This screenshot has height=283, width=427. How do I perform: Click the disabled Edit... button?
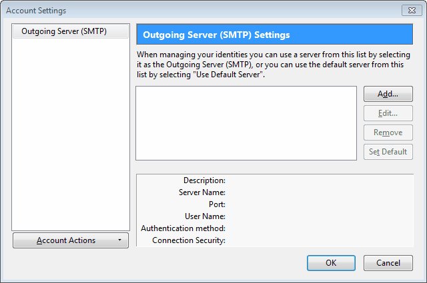[x=388, y=113]
